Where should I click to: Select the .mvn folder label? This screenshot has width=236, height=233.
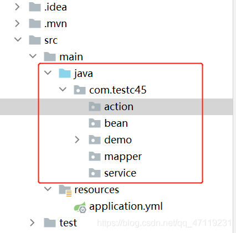click(x=55, y=24)
